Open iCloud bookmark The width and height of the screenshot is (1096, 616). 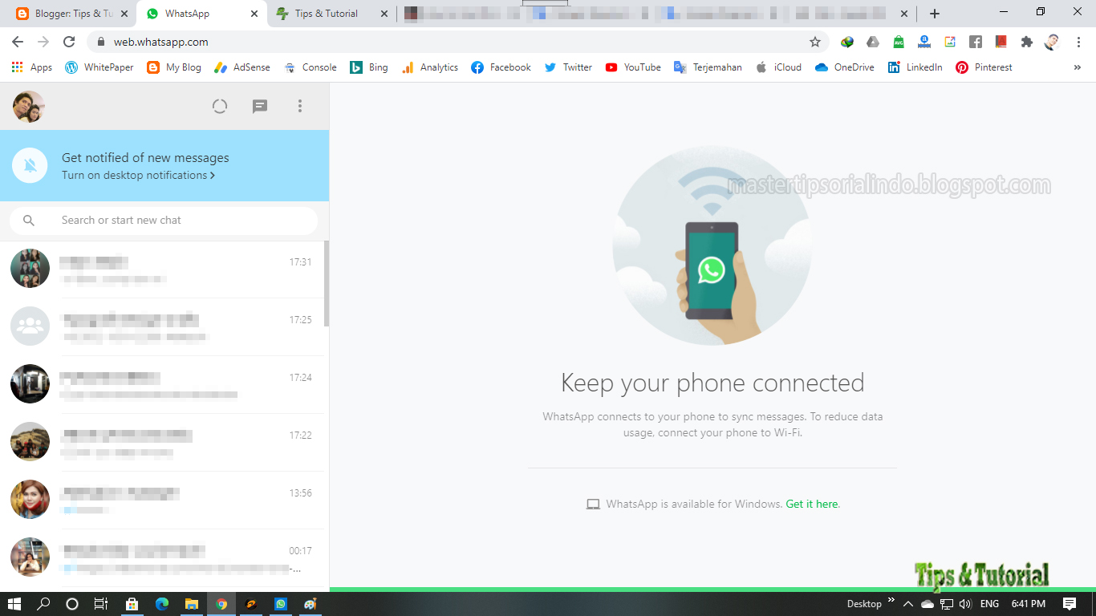click(x=779, y=67)
